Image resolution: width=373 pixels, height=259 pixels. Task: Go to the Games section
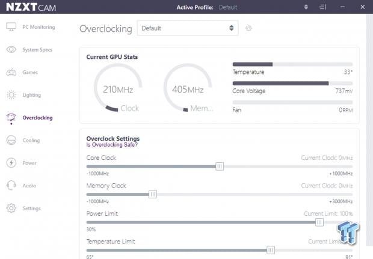(x=30, y=72)
